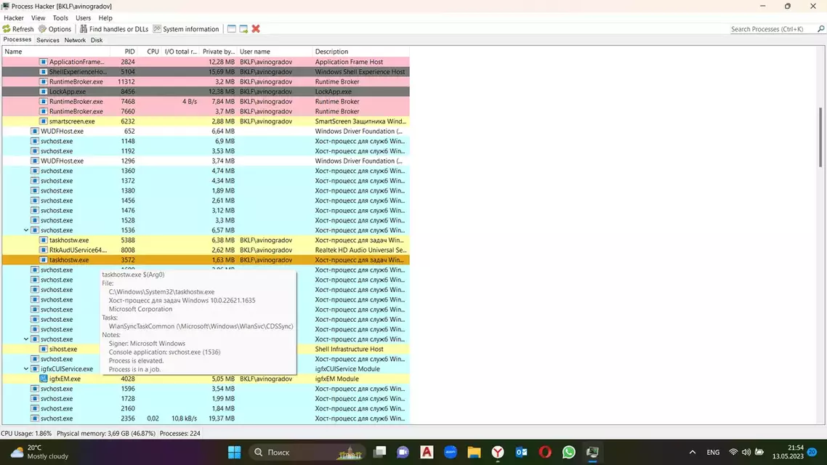Screen dimensions: 827x465
Task: Select the ApplicationFrameHost process icon
Action: [44, 62]
